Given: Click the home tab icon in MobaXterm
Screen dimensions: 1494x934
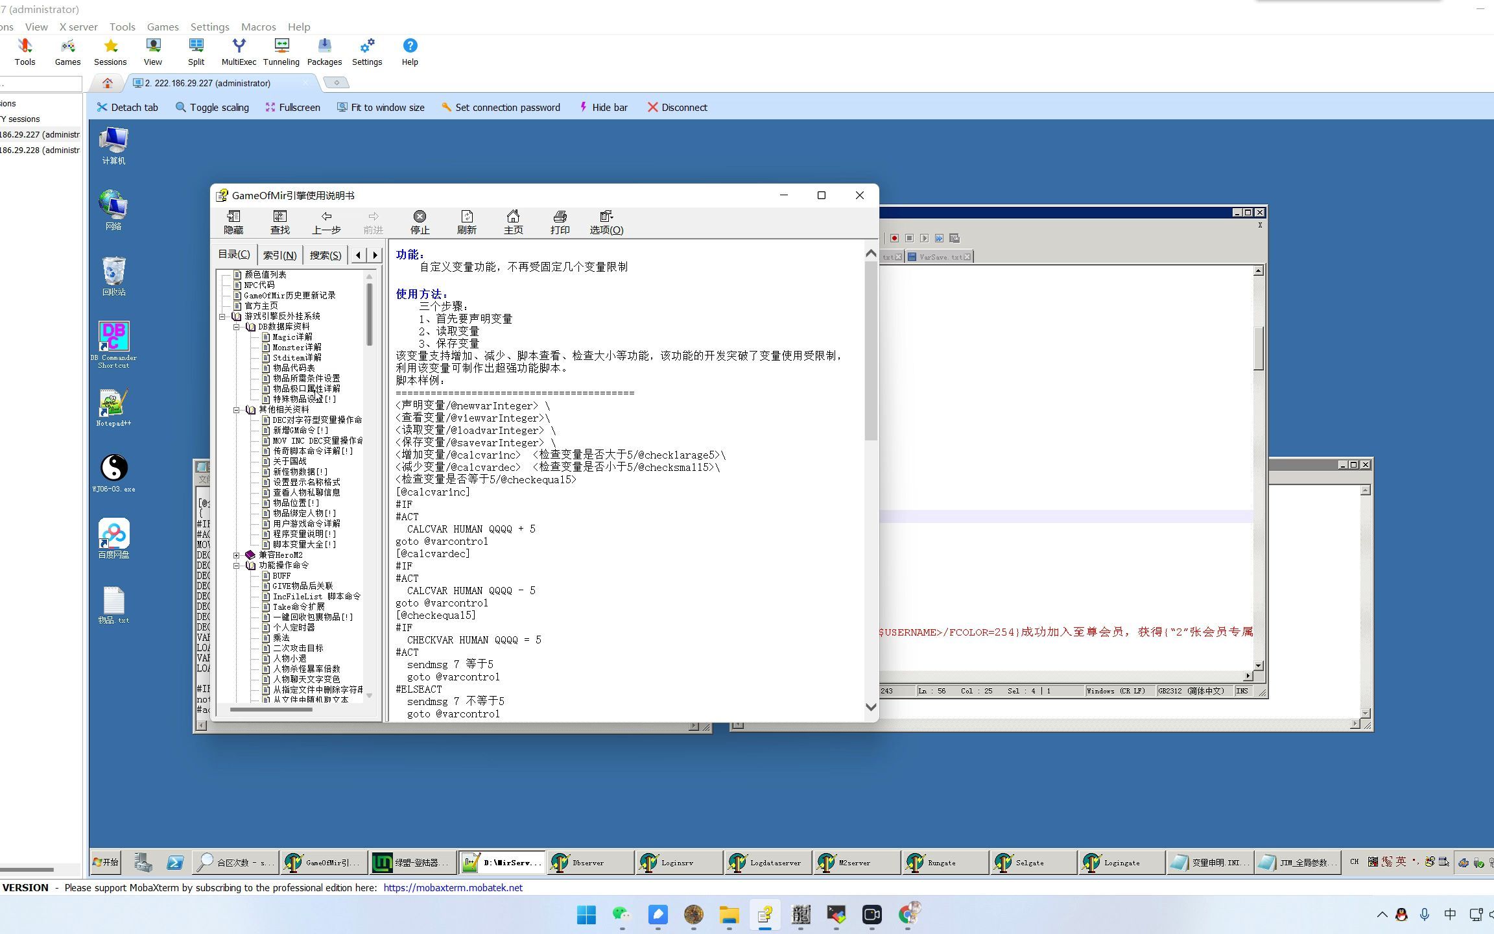Looking at the screenshot, I should 108,83.
